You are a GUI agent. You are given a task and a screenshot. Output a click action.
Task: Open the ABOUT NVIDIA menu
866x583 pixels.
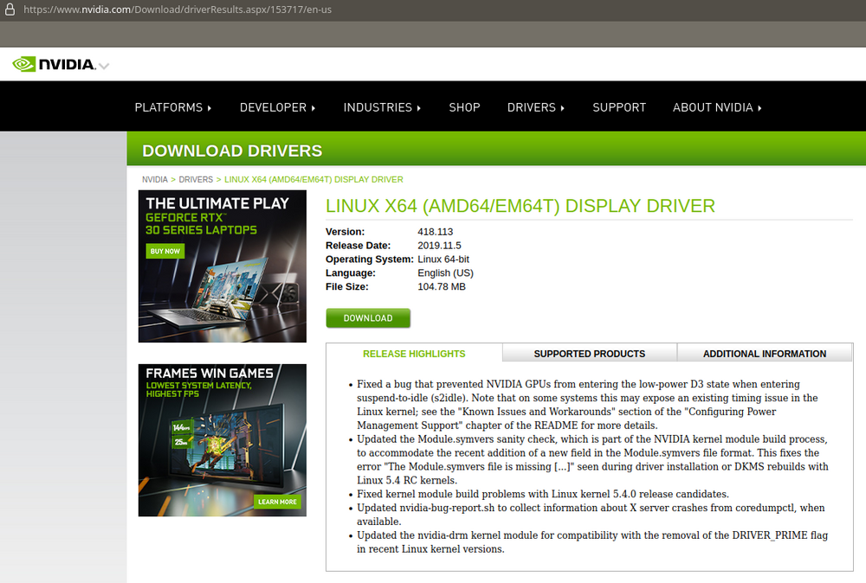717,107
